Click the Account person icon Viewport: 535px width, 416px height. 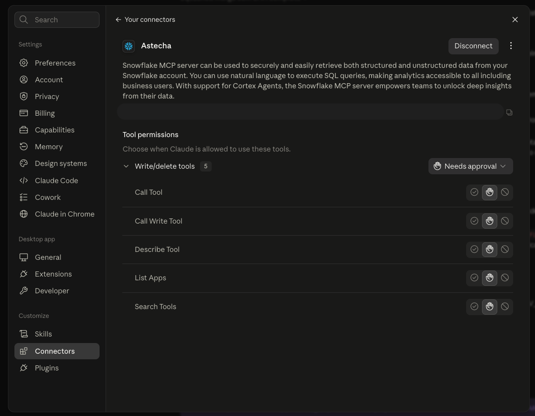point(24,79)
